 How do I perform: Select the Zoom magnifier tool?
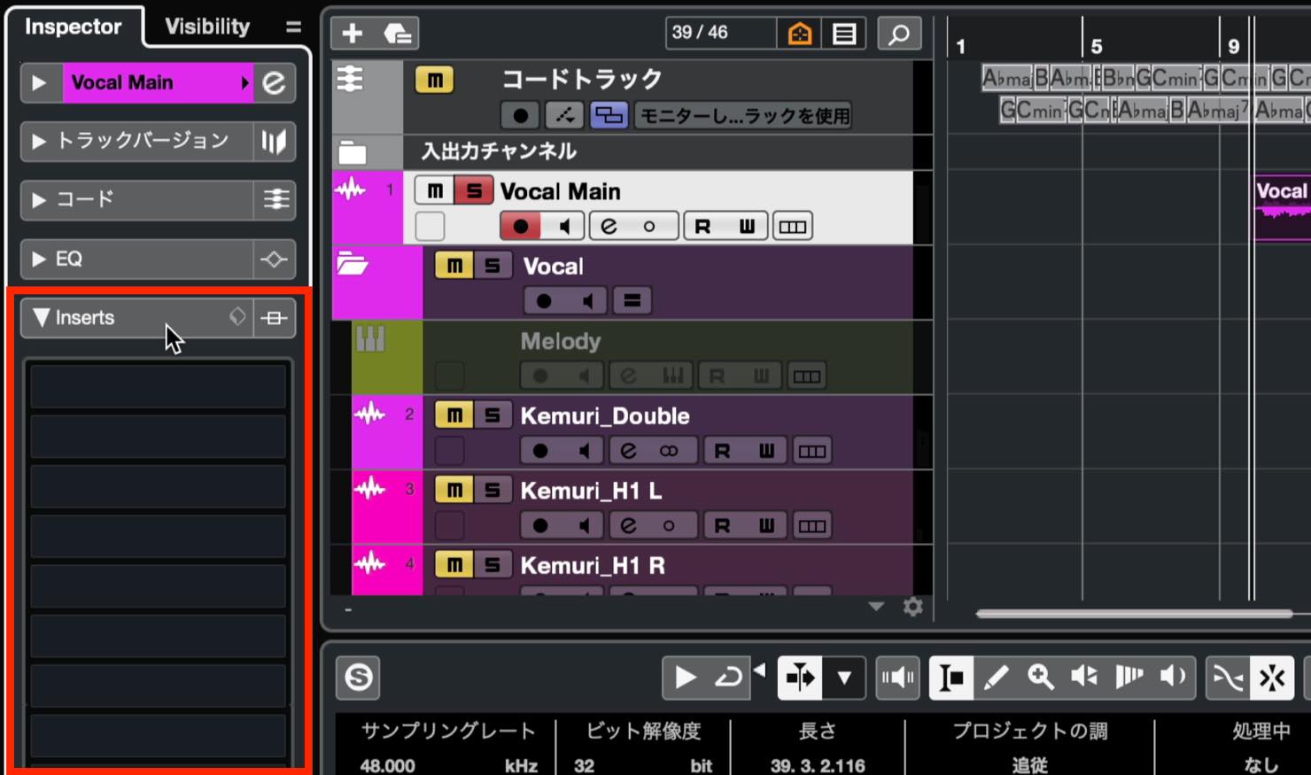click(x=1040, y=678)
